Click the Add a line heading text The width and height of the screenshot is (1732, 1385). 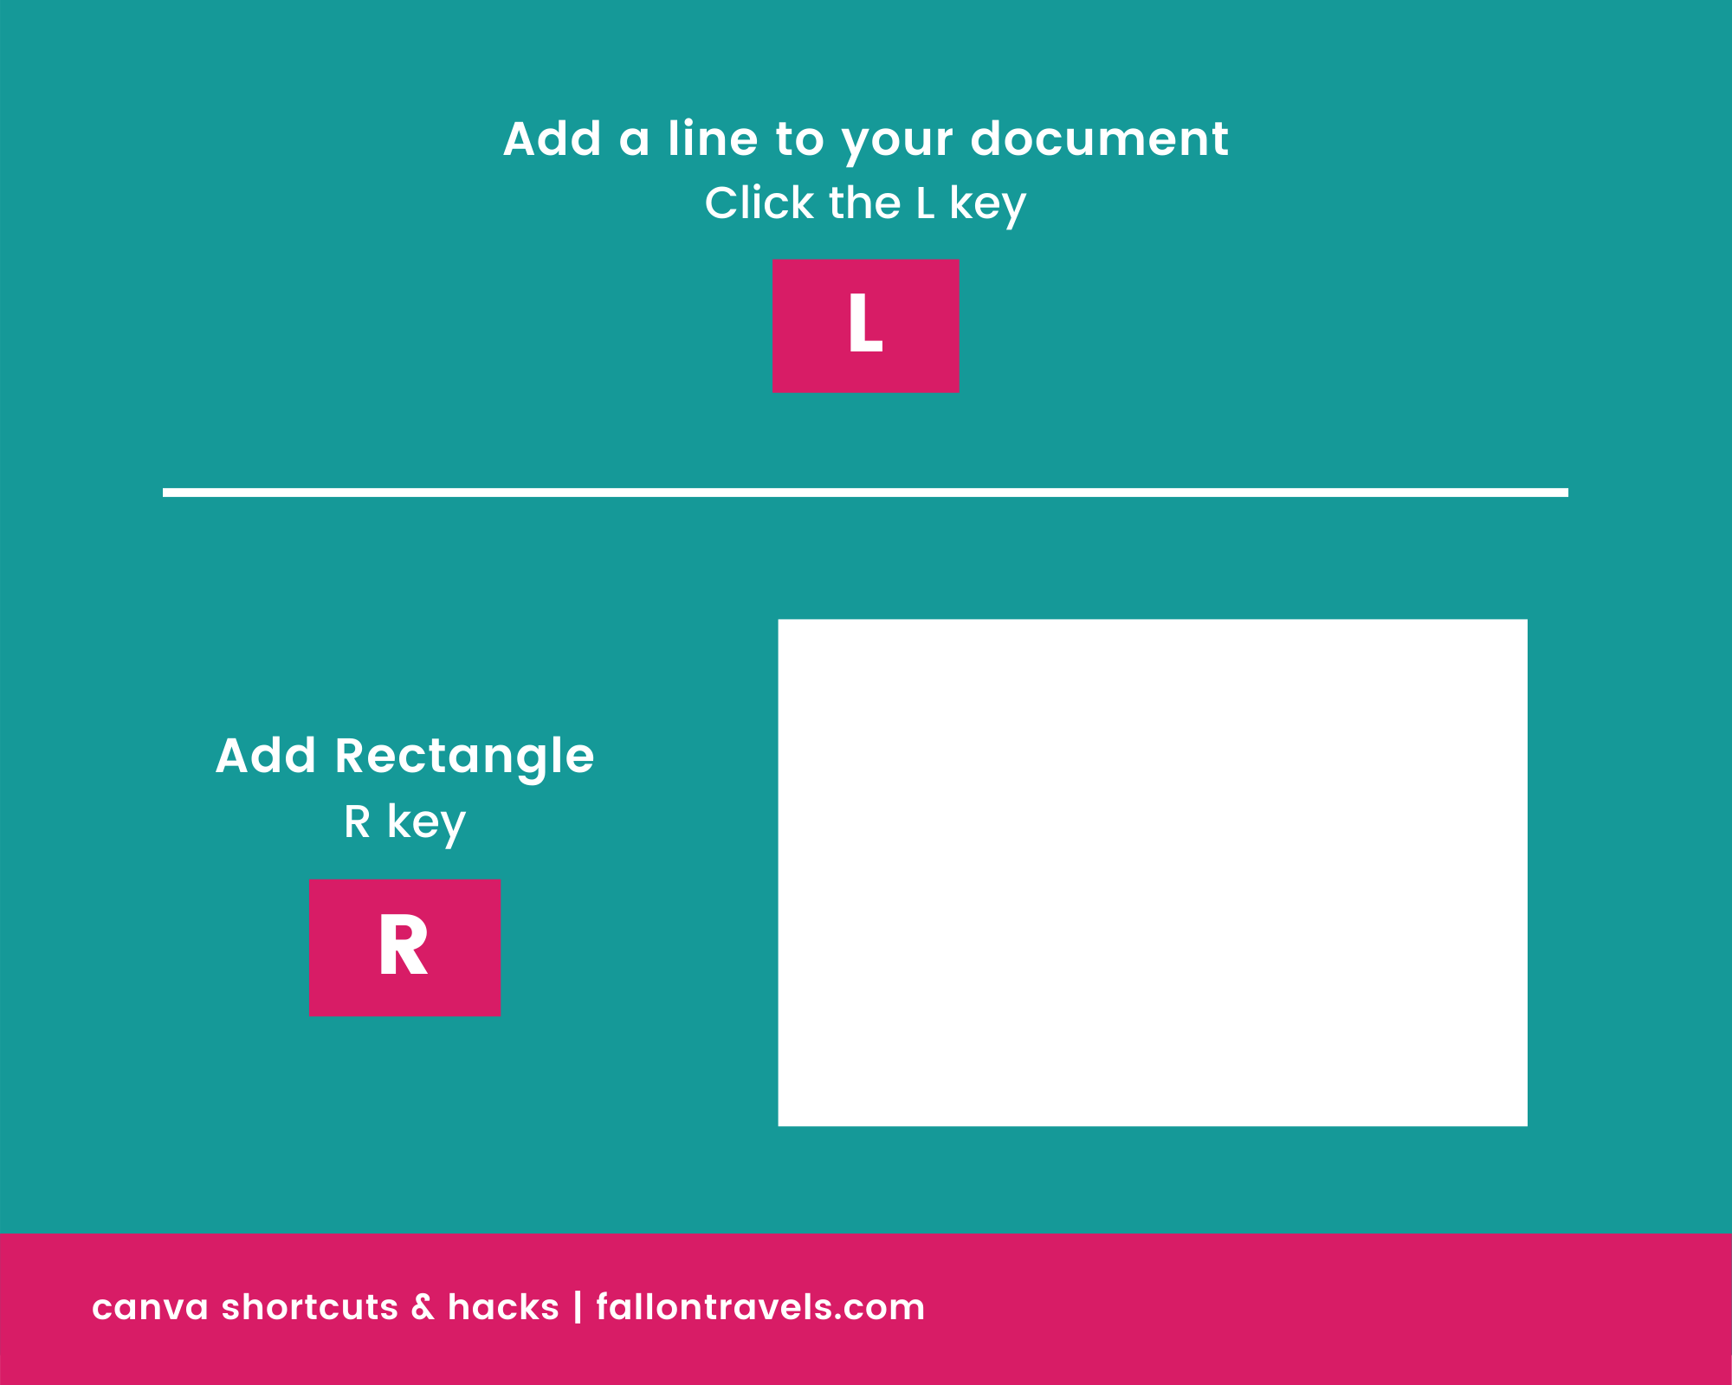[864, 136]
